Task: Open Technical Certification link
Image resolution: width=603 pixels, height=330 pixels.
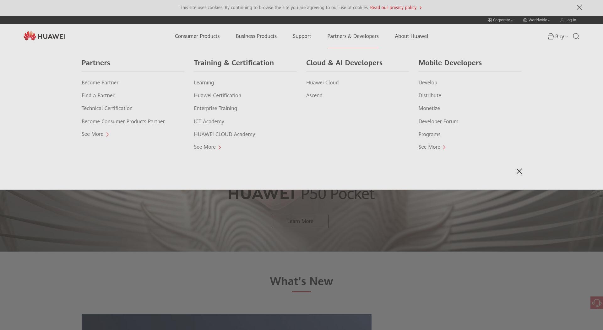Action: 107,108
